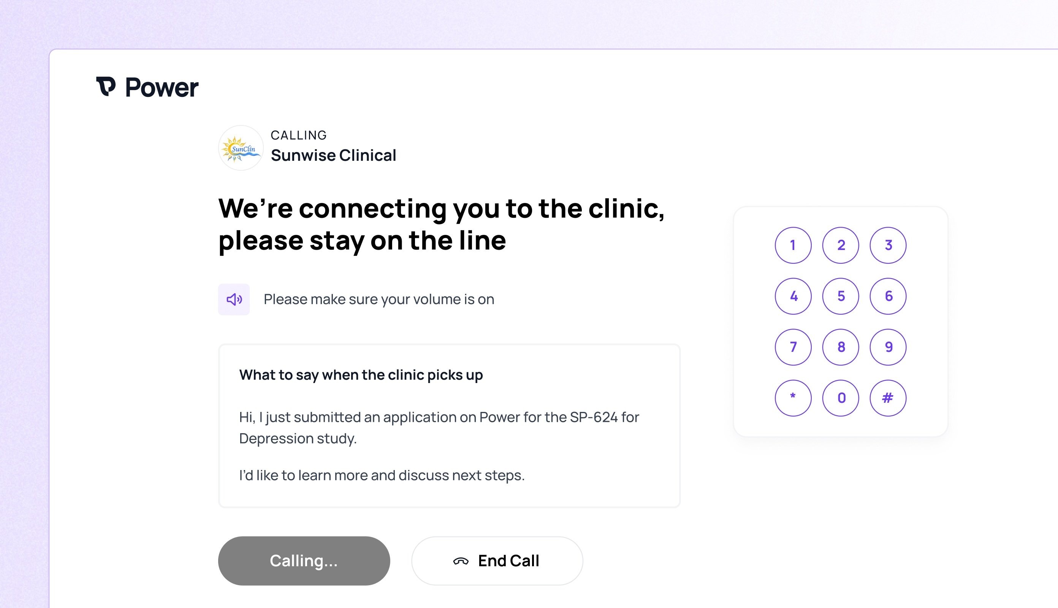Click the Power logo icon

(x=106, y=86)
